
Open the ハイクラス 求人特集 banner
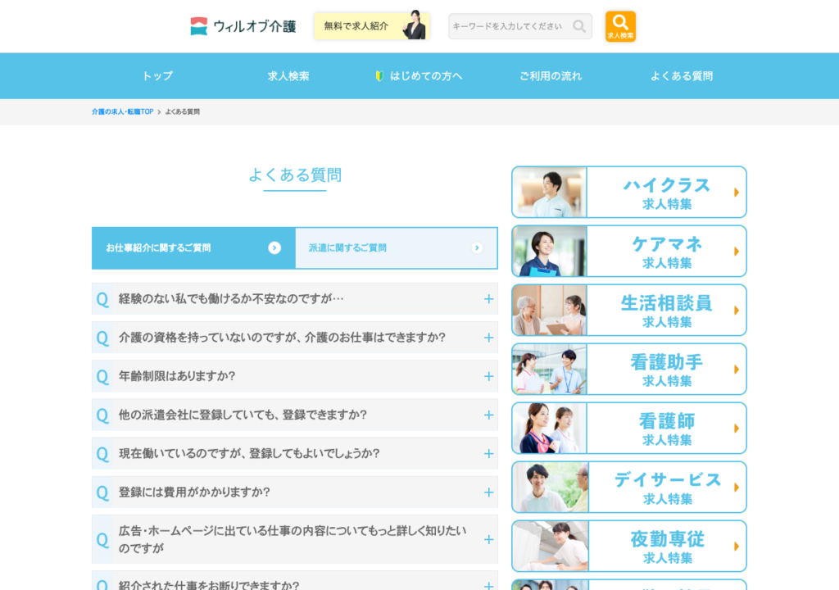[629, 193]
